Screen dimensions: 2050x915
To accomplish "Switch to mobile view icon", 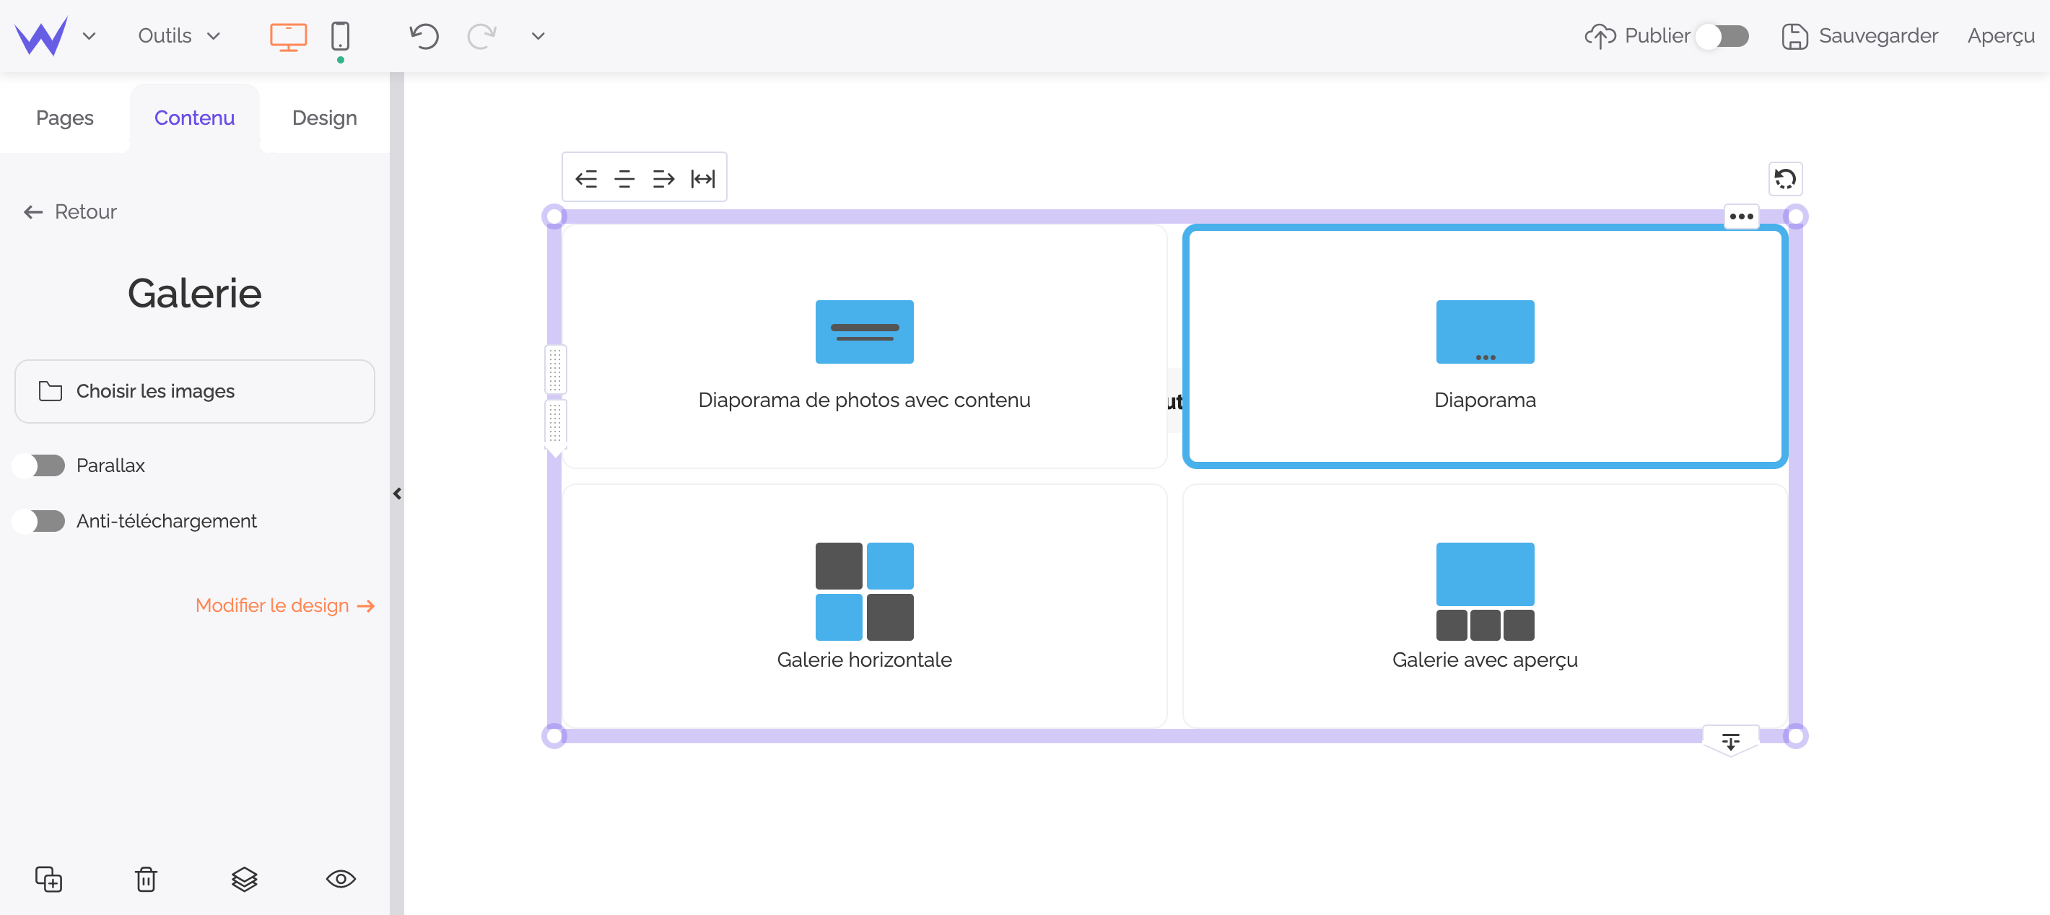I will (340, 36).
